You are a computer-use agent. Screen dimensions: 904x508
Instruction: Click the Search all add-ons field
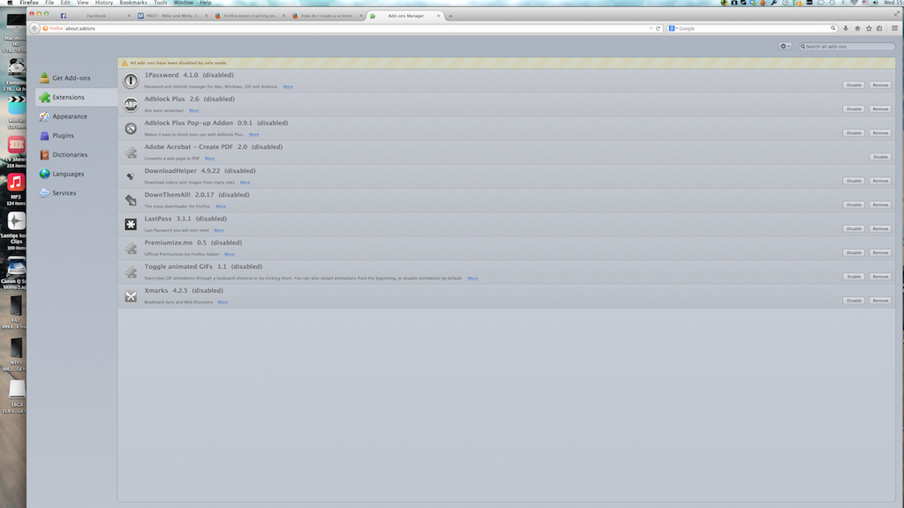pyautogui.click(x=847, y=46)
